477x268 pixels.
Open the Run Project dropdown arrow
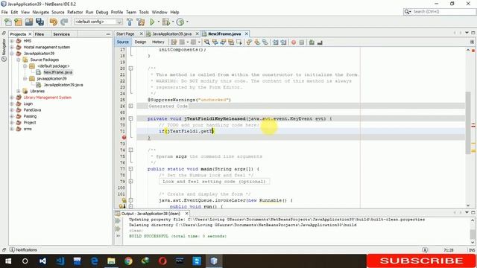(x=158, y=22)
